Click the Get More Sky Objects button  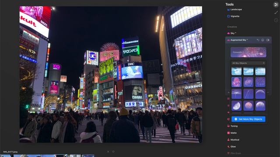248,119
